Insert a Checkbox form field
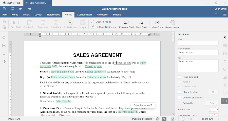 click(x=56, y=24)
